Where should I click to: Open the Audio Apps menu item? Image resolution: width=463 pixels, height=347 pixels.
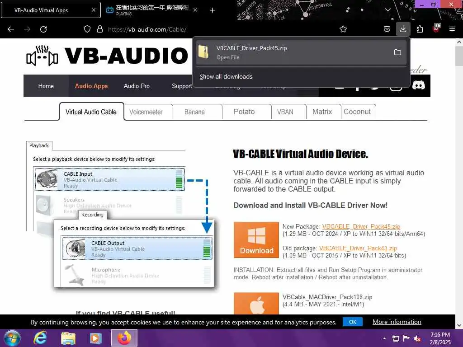pos(91,86)
